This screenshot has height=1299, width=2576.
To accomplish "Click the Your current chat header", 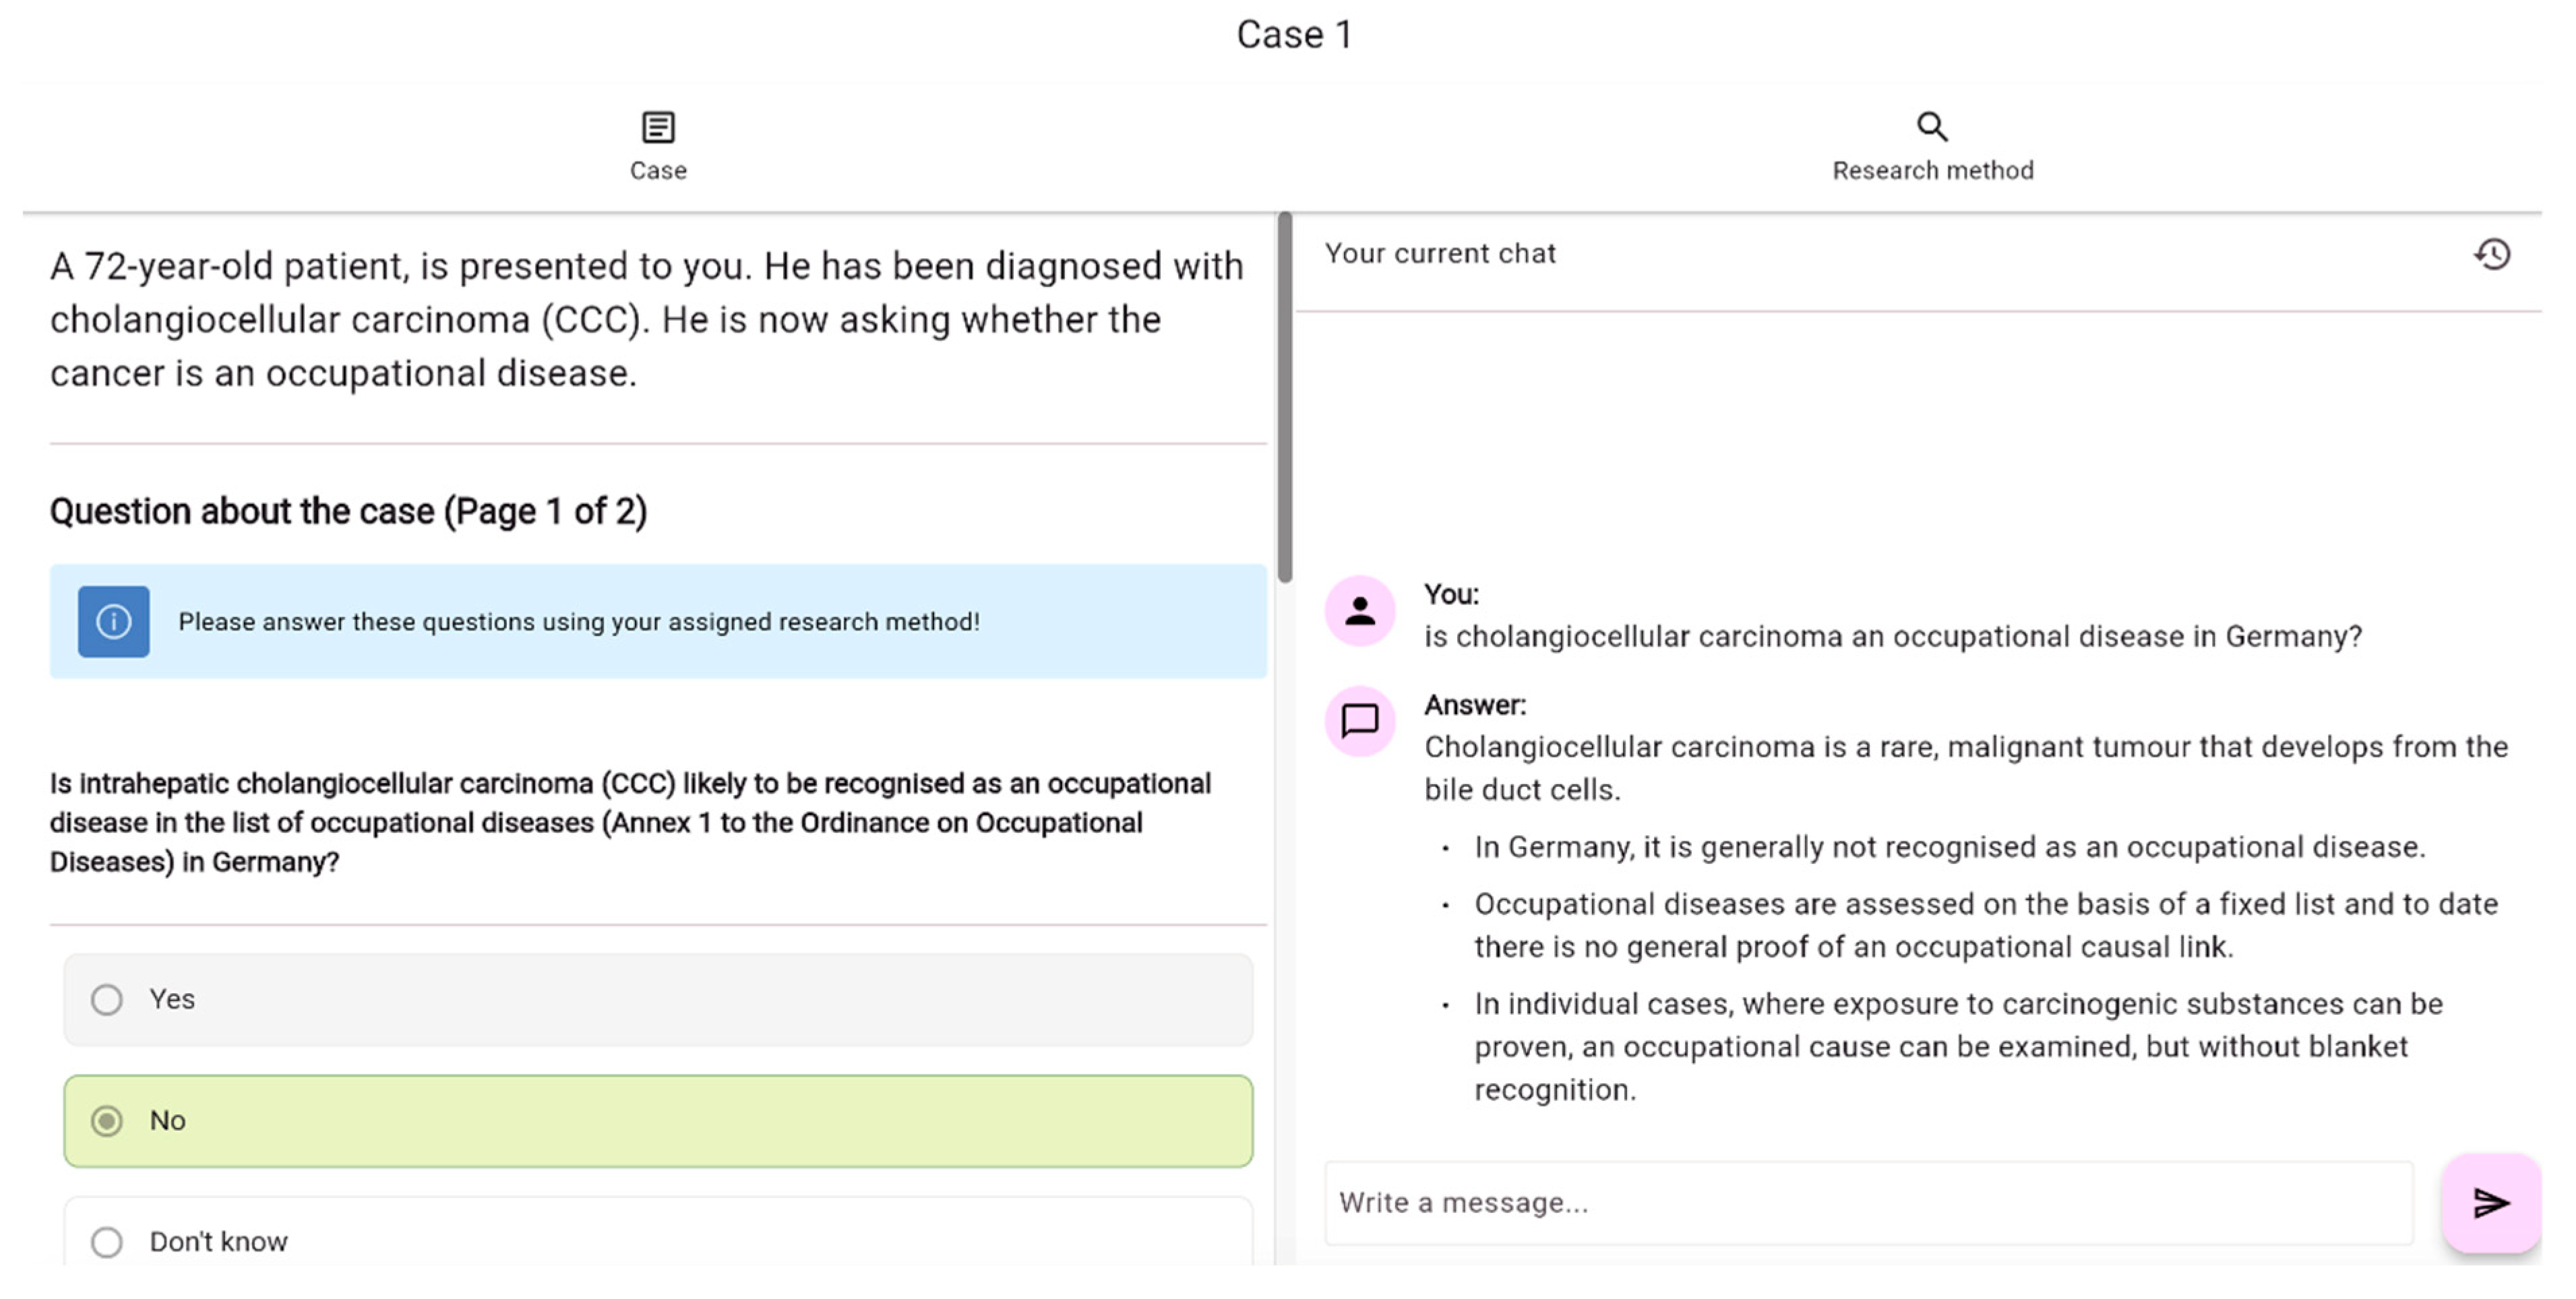I will (1440, 254).
